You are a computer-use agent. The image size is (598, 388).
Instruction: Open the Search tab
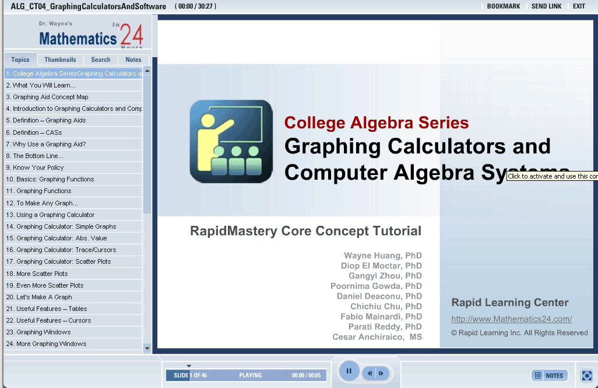pos(100,60)
